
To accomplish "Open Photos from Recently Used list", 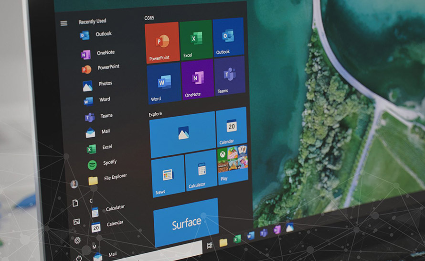I will (97, 85).
